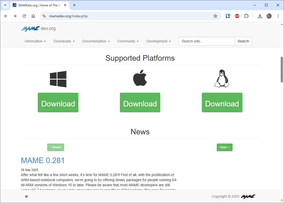Bookmark this page with star icon
Viewport: 284px width, 203px height.
[x=215, y=16]
